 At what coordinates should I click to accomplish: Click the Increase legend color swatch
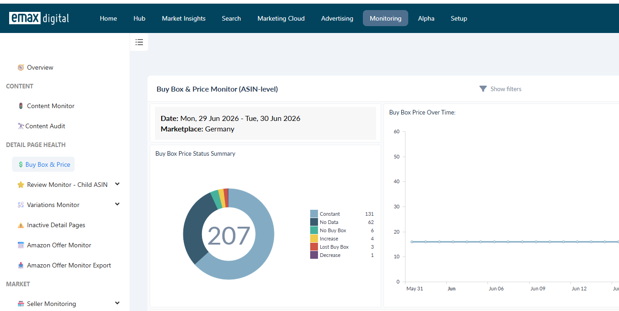(314, 239)
